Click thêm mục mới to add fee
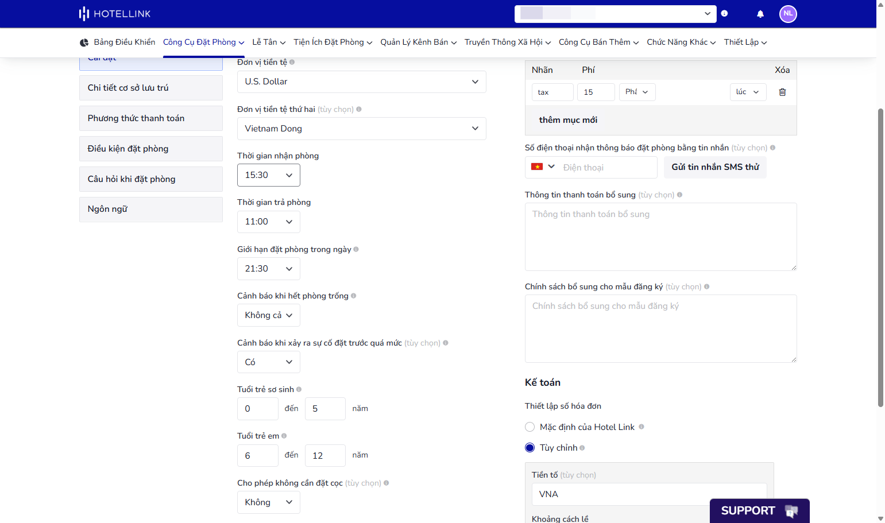The image size is (885, 523). [568, 120]
